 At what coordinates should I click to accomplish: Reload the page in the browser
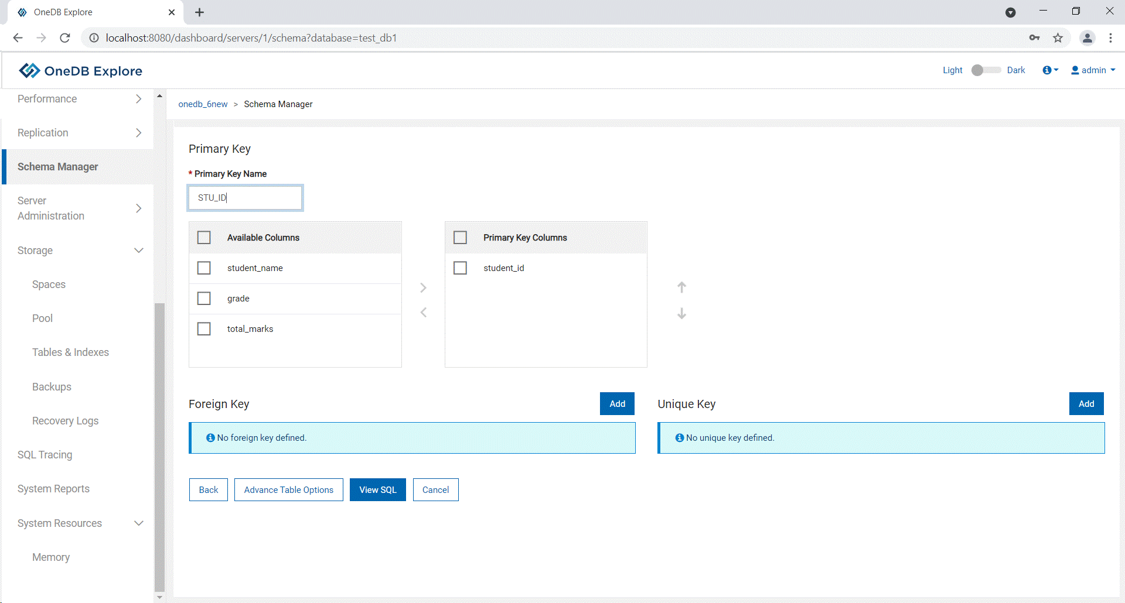(x=65, y=38)
